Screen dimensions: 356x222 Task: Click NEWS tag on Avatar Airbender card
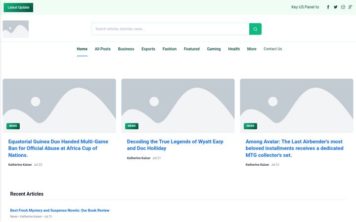(250, 126)
